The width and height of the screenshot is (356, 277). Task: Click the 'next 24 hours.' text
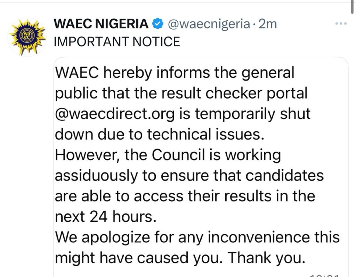point(106,217)
